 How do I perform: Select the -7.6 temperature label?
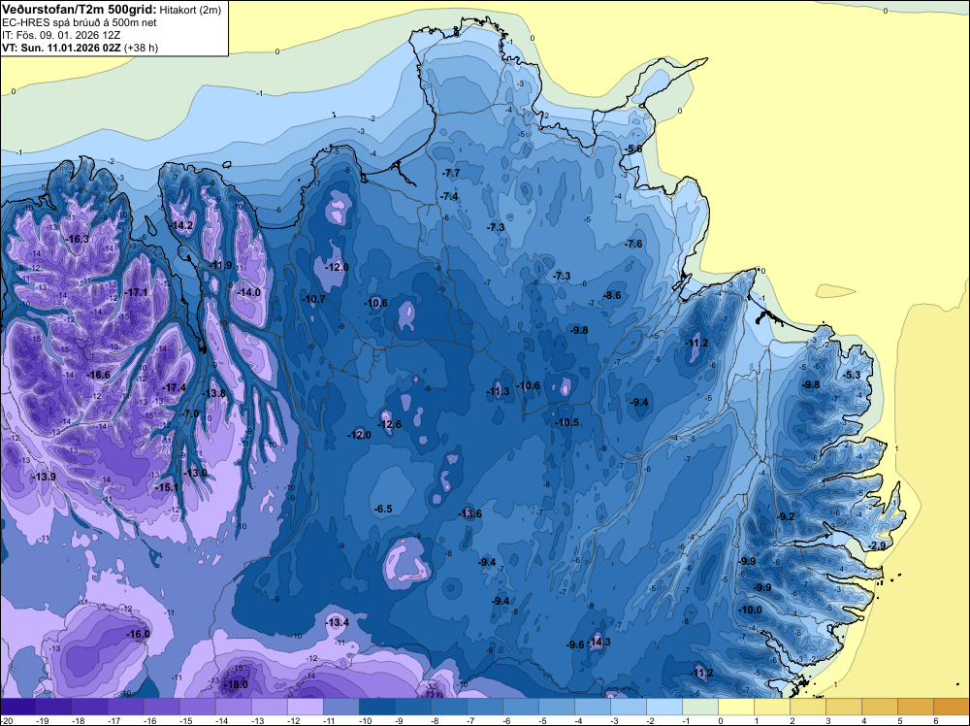[x=633, y=244]
